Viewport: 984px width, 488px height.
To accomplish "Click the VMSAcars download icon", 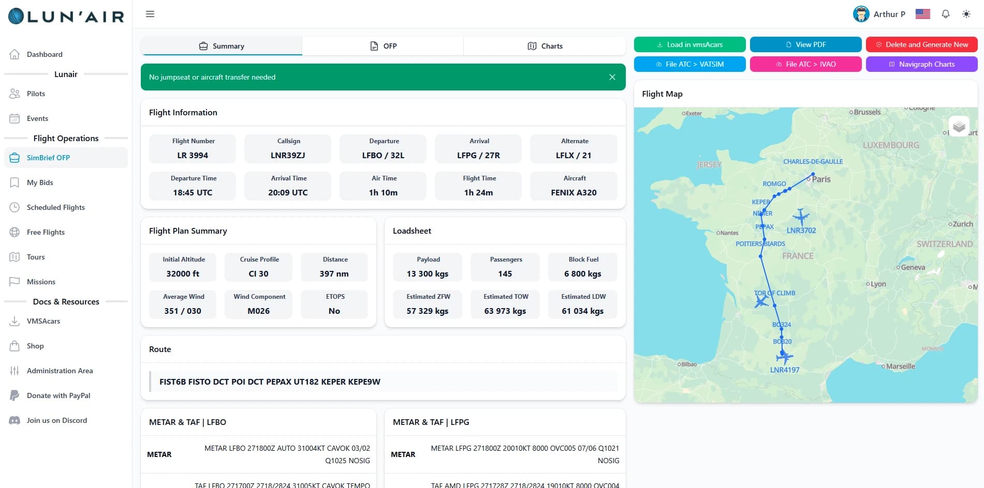I will coord(13,321).
